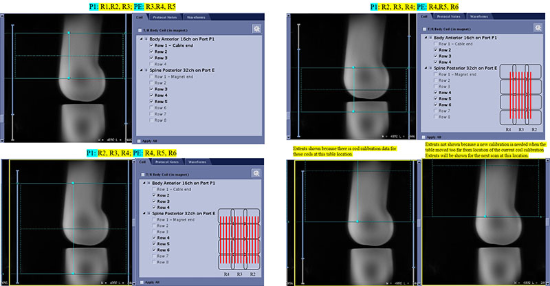Select the Coil tab in bottom-left panel

[143, 162]
